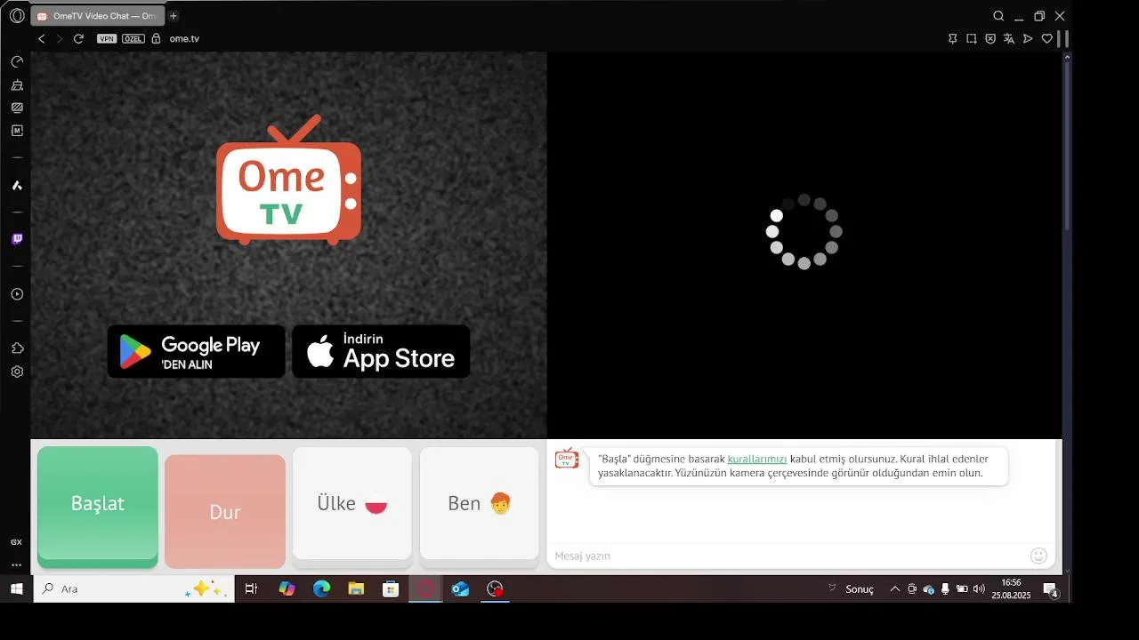Reload the ome.tv page
Viewport: 1139px width, 640px height.
tap(78, 39)
